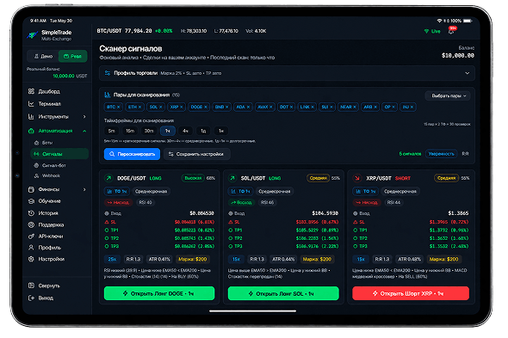
Task: Click Открыть Шорт XRP button
Action: pyautogui.click(x=411, y=293)
